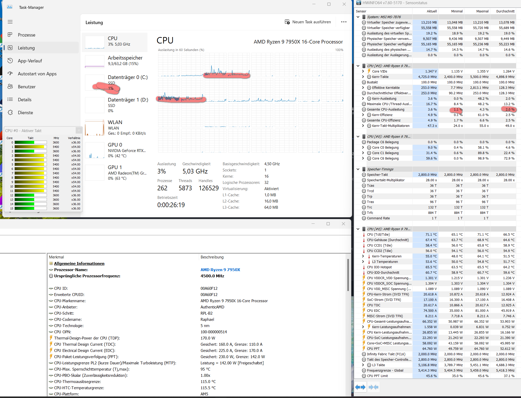Open the Dienste page
521x398 pixels.
(x=25, y=113)
